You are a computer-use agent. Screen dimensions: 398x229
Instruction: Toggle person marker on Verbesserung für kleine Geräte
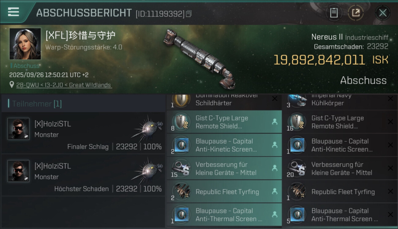[275, 168]
